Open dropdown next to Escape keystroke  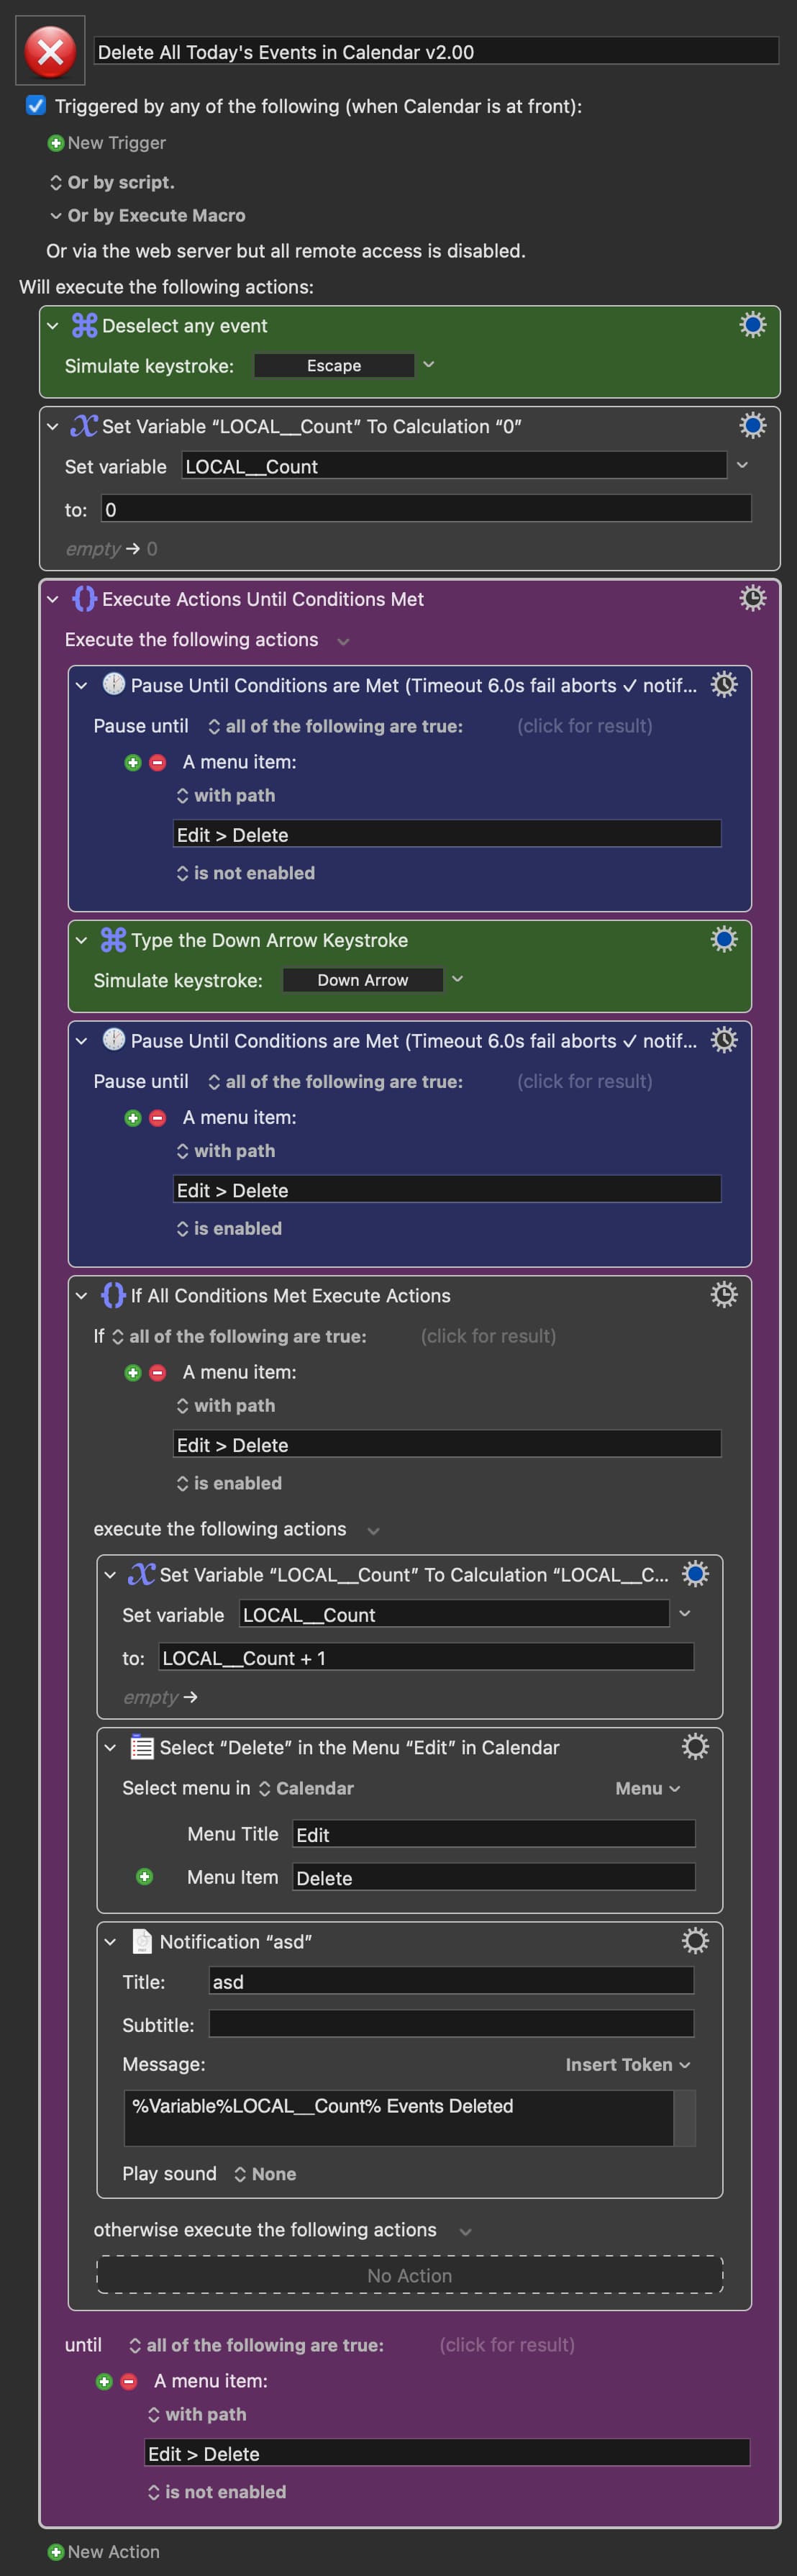tap(429, 365)
